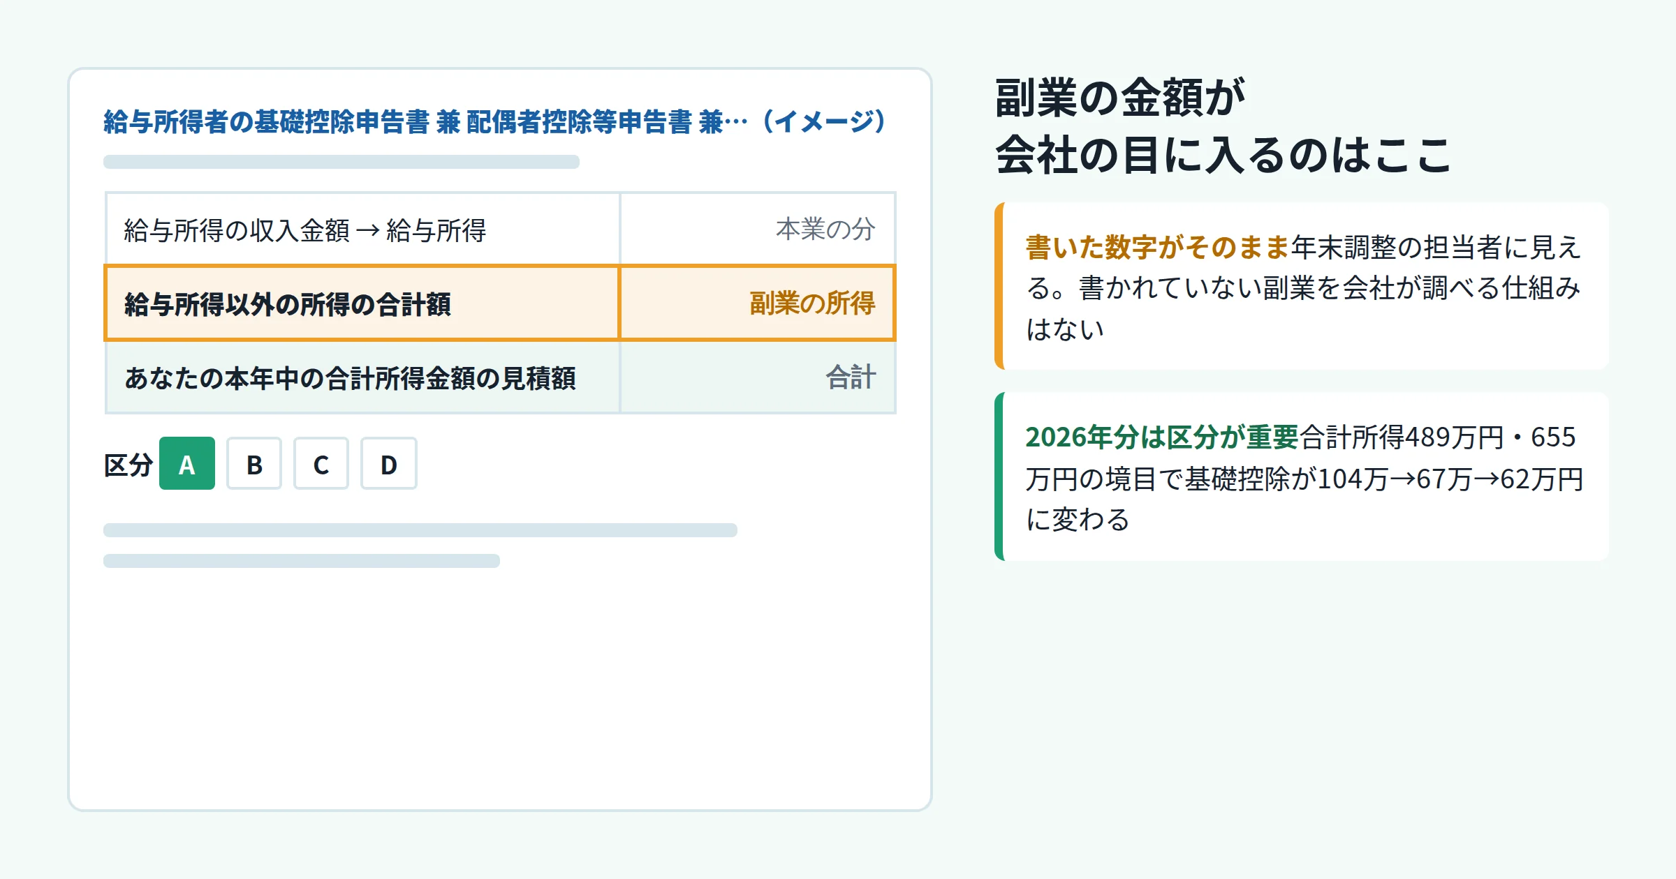Select category D box
1676x879 pixels.
click(389, 463)
